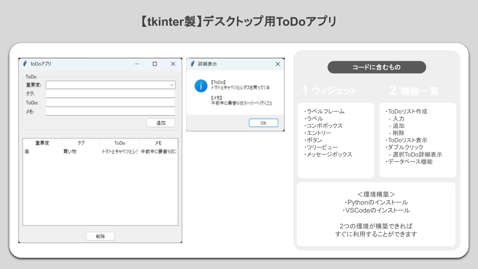
Task: Close the 詳細表示 dialog
Action: [277, 64]
